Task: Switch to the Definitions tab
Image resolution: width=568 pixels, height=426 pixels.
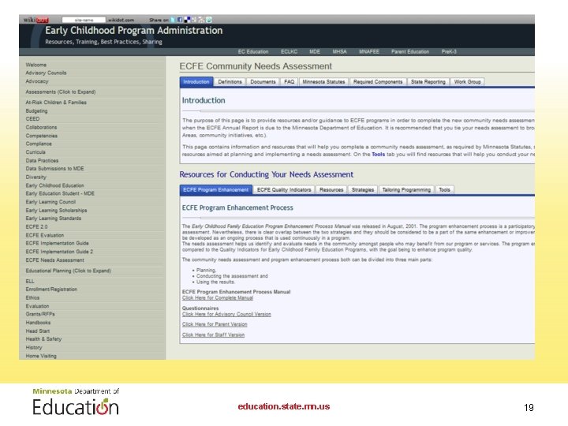Action: tap(230, 82)
